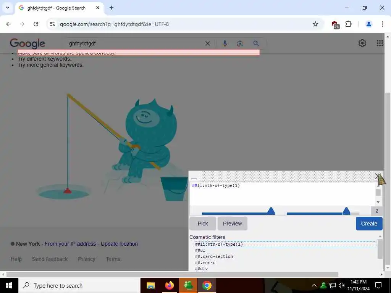Image resolution: width=391 pixels, height=293 pixels.
Task: Click the page's vertical scrollbar thumb
Action: point(388,178)
